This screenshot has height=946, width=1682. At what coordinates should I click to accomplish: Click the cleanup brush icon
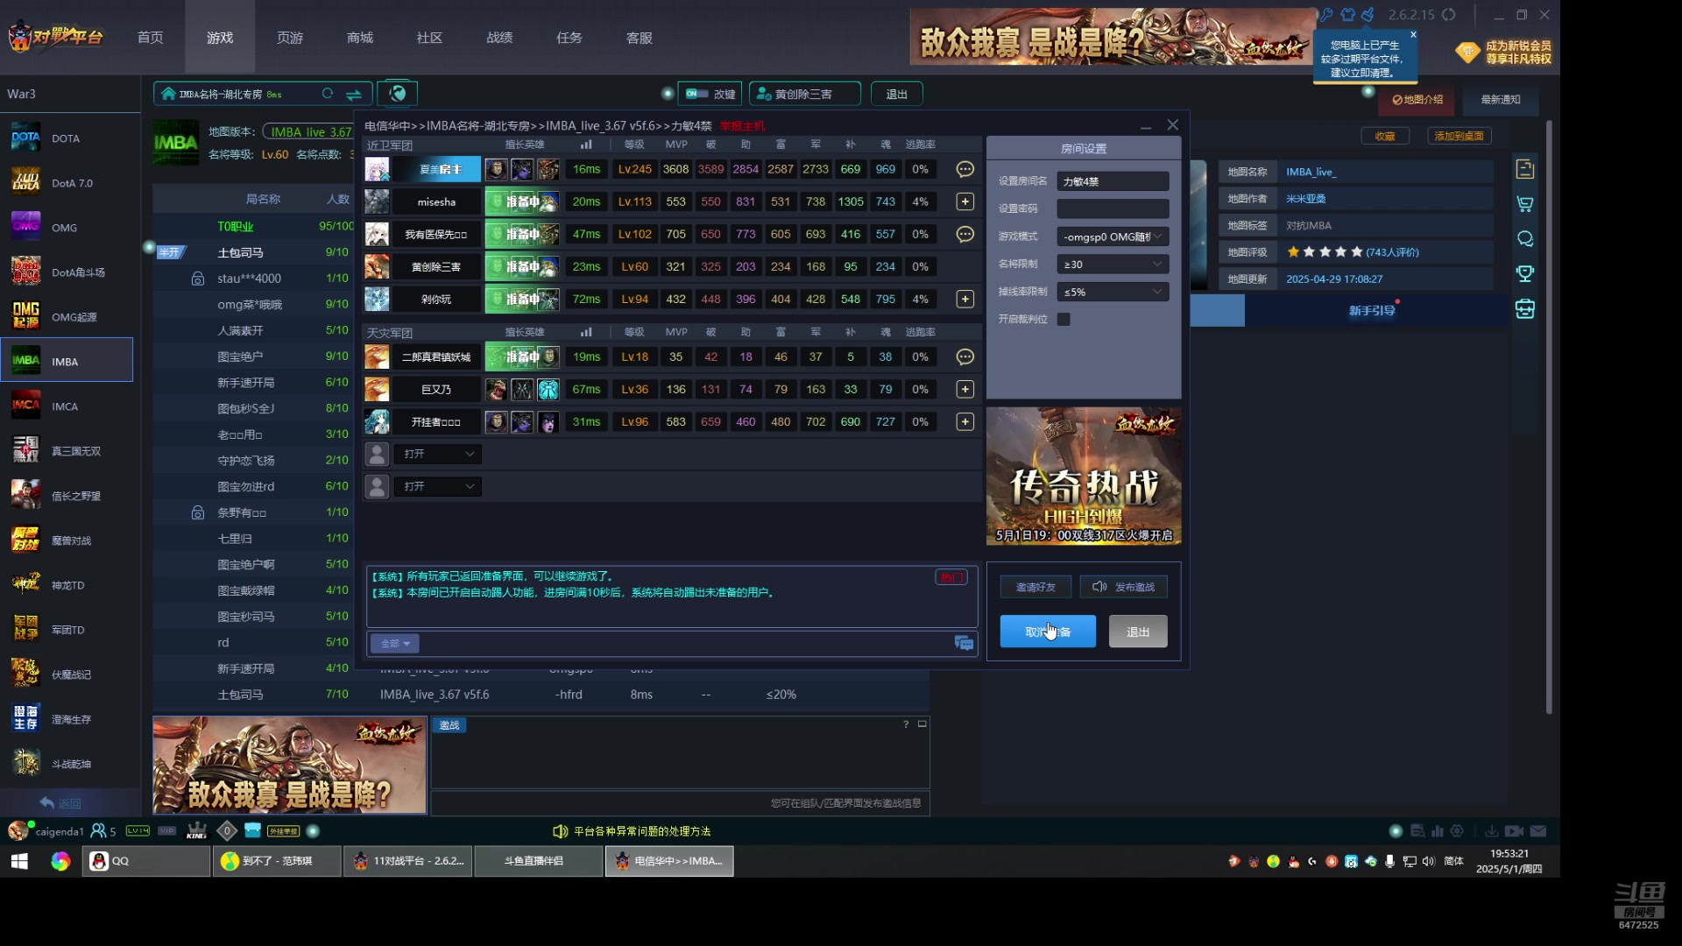(1368, 14)
